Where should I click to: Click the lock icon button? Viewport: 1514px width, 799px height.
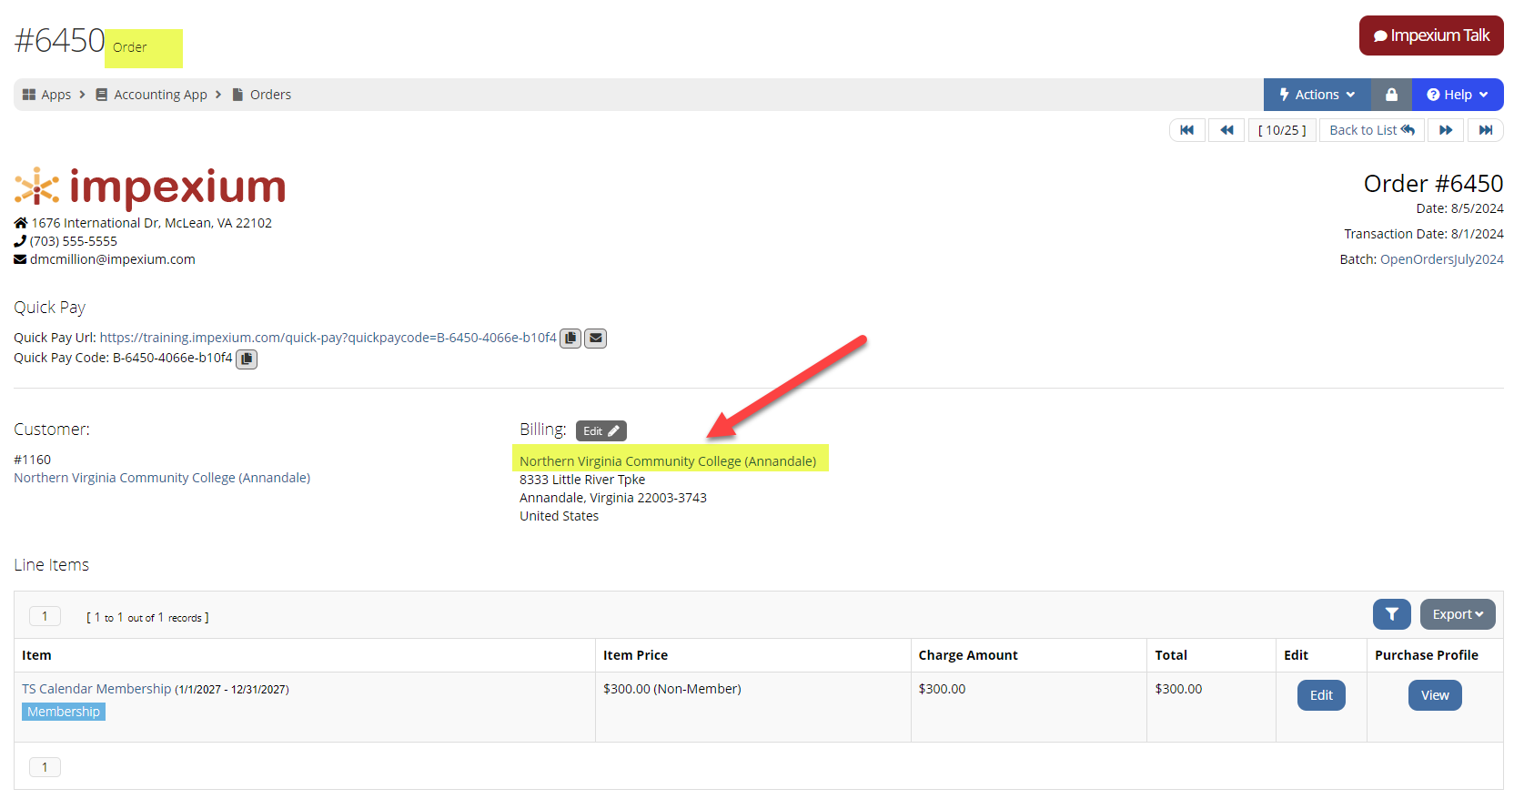click(x=1391, y=95)
